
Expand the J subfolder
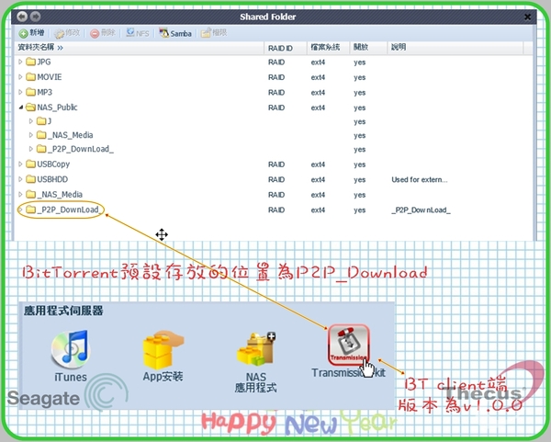click(x=31, y=121)
